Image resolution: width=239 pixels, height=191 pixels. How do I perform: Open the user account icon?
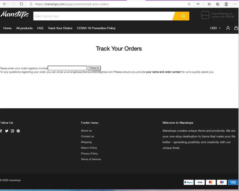click(228, 28)
